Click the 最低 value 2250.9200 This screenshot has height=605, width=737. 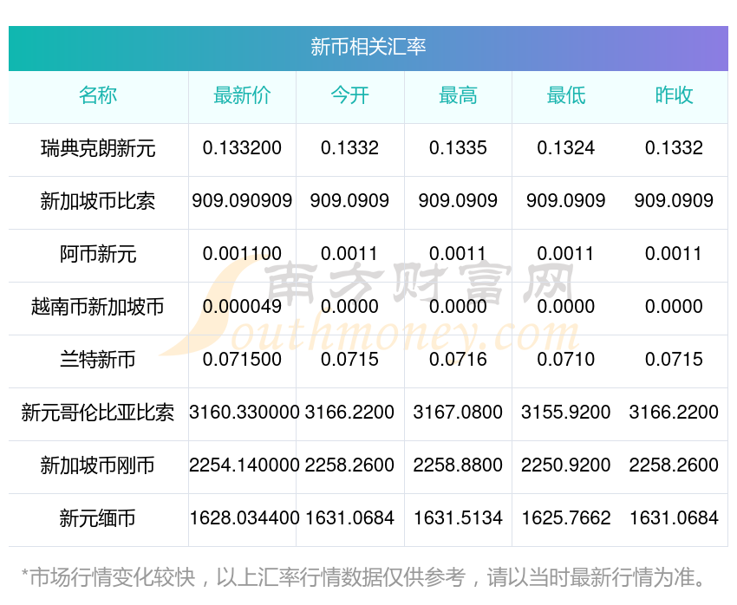tap(566, 465)
